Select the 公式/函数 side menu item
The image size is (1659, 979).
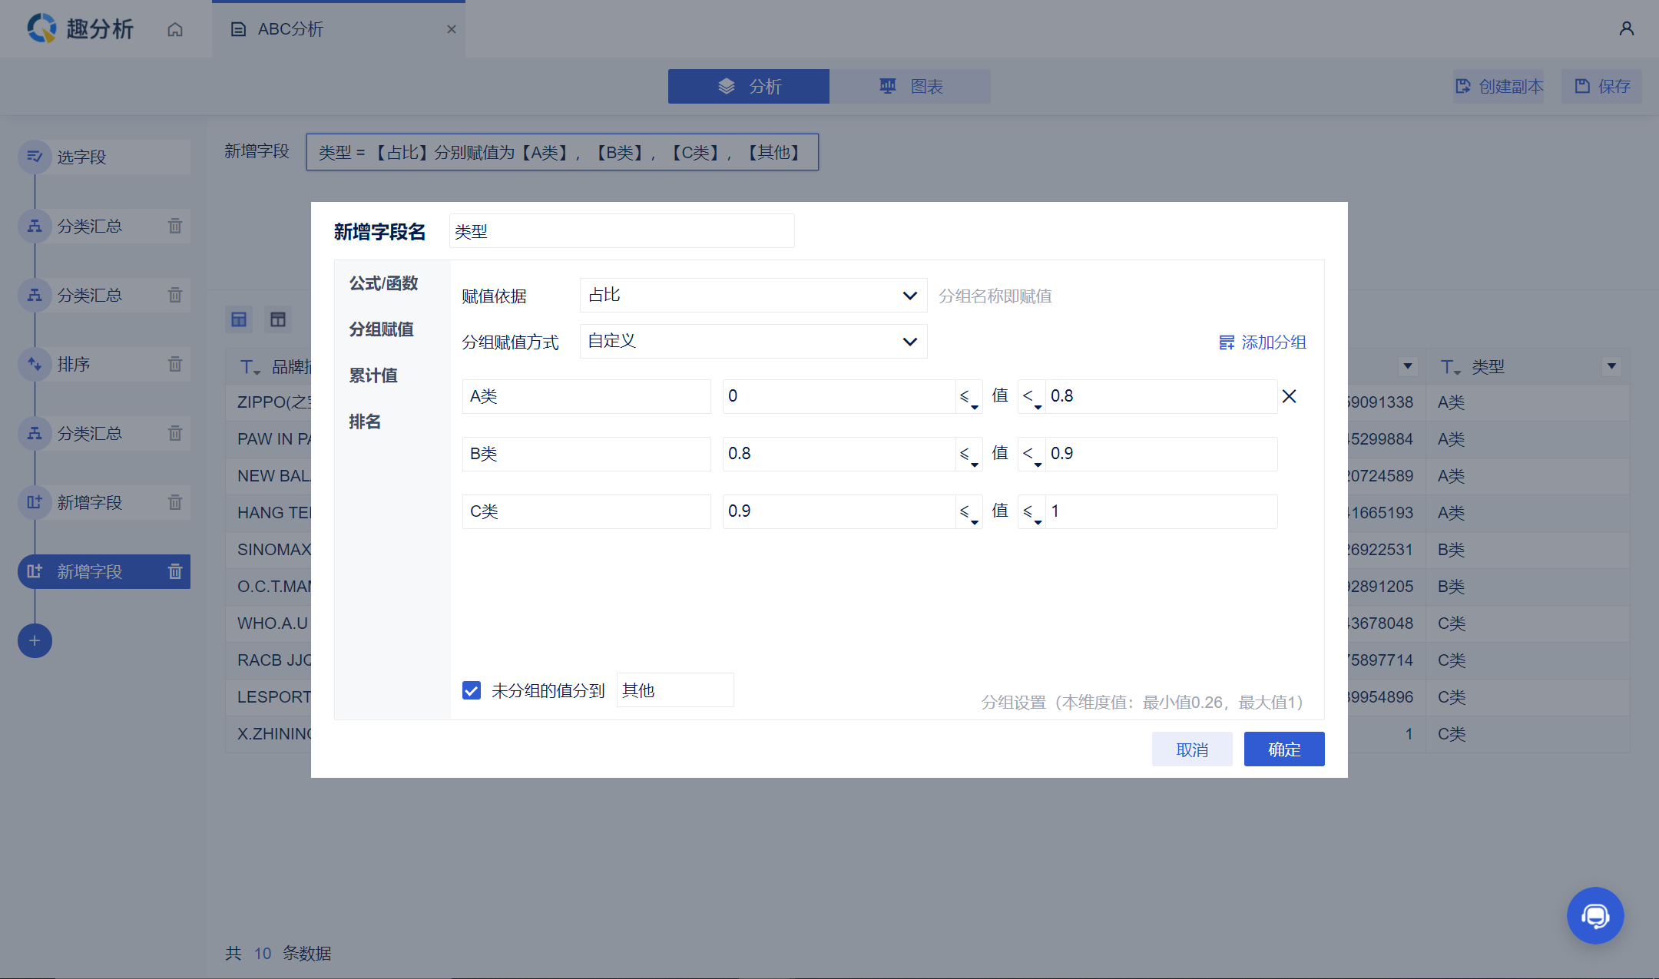[x=383, y=283]
